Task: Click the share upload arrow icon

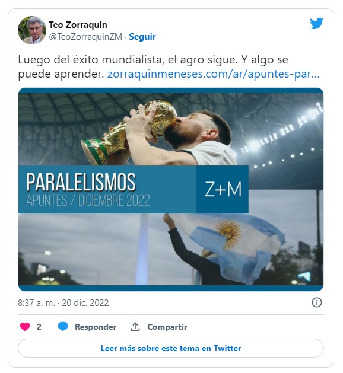Action: [135, 327]
